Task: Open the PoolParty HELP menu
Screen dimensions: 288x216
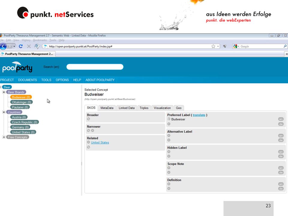Action: [x=77, y=80]
